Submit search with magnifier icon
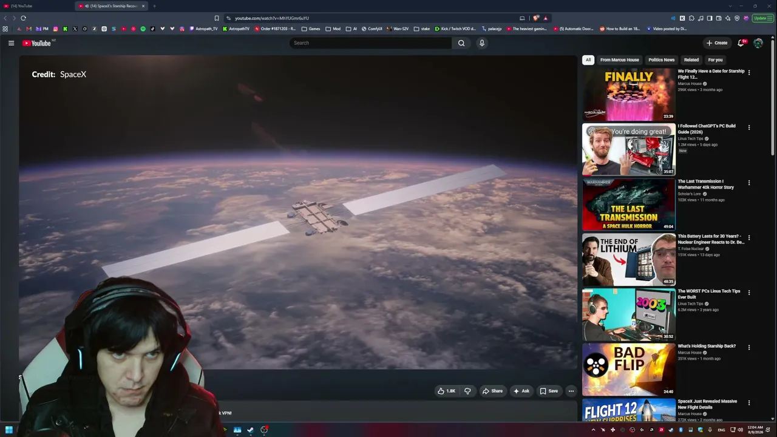The width and height of the screenshot is (777, 437). click(x=461, y=43)
